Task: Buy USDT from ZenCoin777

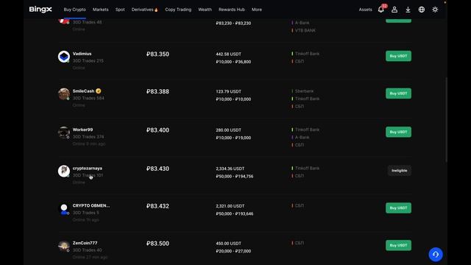Action: coord(398,245)
